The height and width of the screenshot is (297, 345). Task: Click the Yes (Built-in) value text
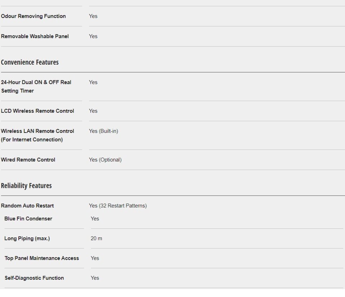click(103, 131)
